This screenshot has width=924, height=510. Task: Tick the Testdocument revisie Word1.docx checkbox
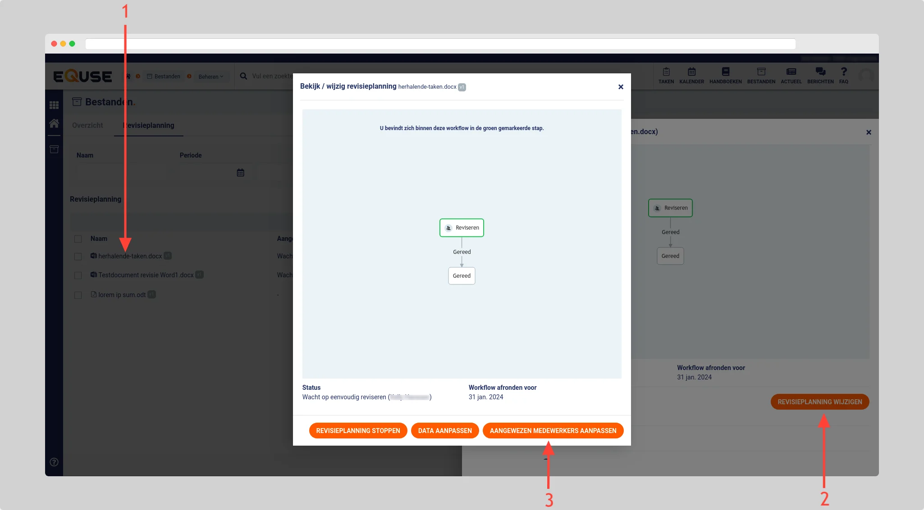(78, 275)
